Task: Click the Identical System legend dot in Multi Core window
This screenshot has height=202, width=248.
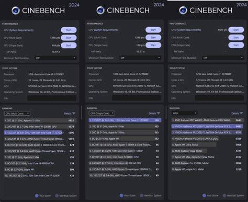Action: pos(56,196)
